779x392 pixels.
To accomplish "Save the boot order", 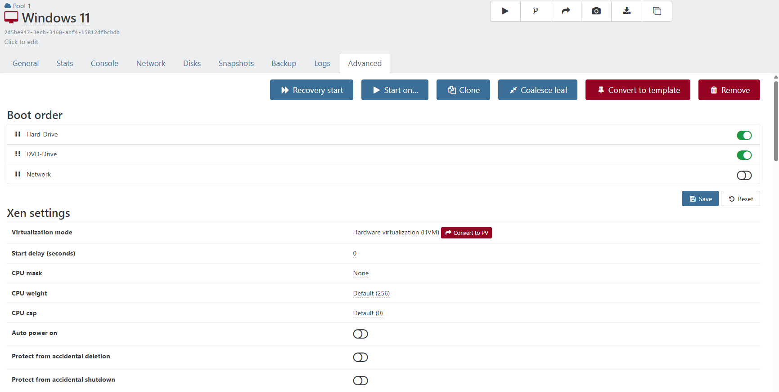I will pyautogui.click(x=700, y=198).
